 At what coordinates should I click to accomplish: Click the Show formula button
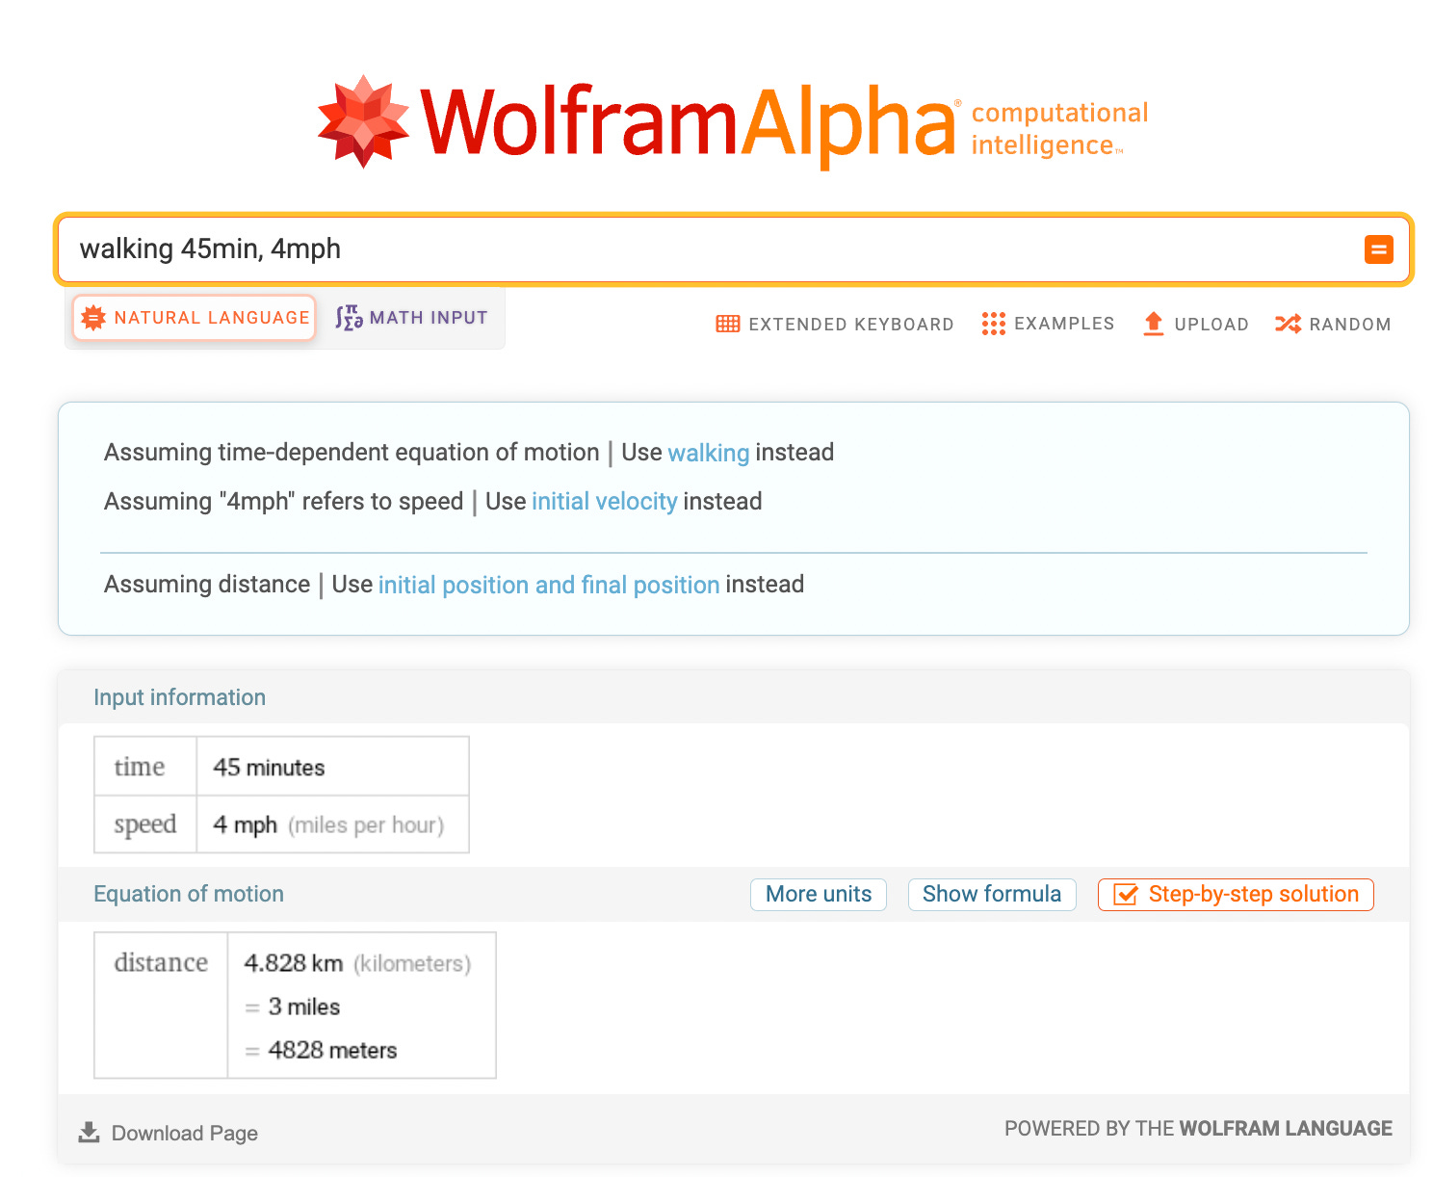992,895
